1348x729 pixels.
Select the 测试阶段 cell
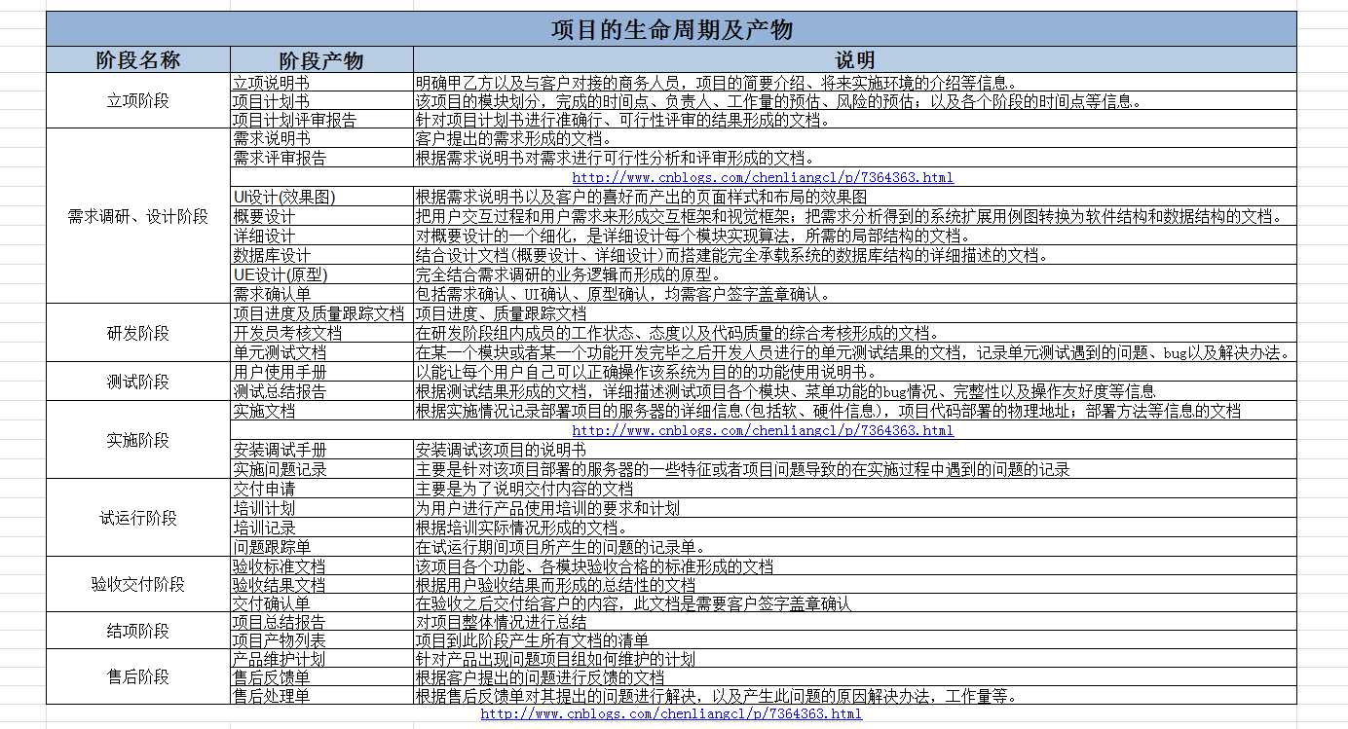click(x=138, y=382)
